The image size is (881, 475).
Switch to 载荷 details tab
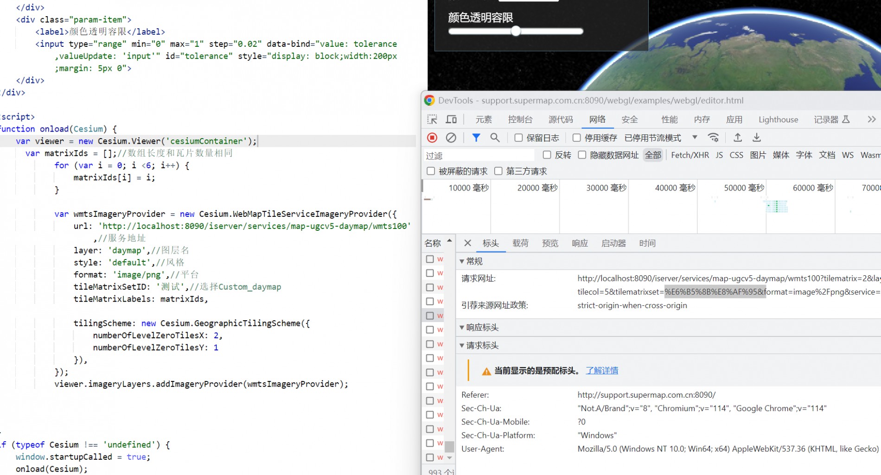click(x=520, y=243)
